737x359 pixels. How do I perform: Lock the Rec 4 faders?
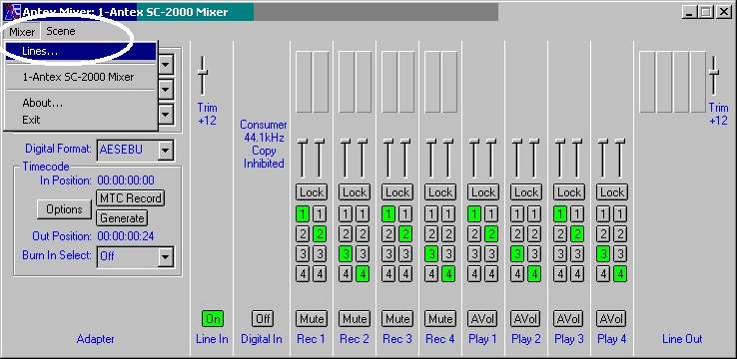(440, 191)
